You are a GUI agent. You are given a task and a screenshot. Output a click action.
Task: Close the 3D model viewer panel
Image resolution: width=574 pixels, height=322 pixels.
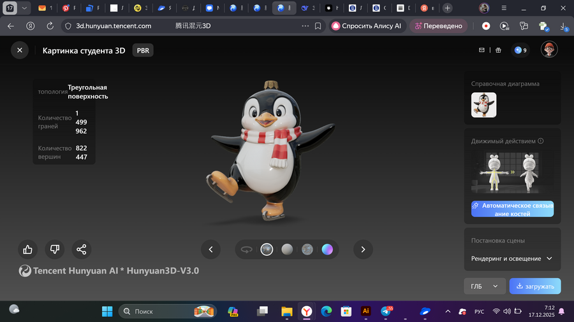pyautogui.click(x=20, y=50)
